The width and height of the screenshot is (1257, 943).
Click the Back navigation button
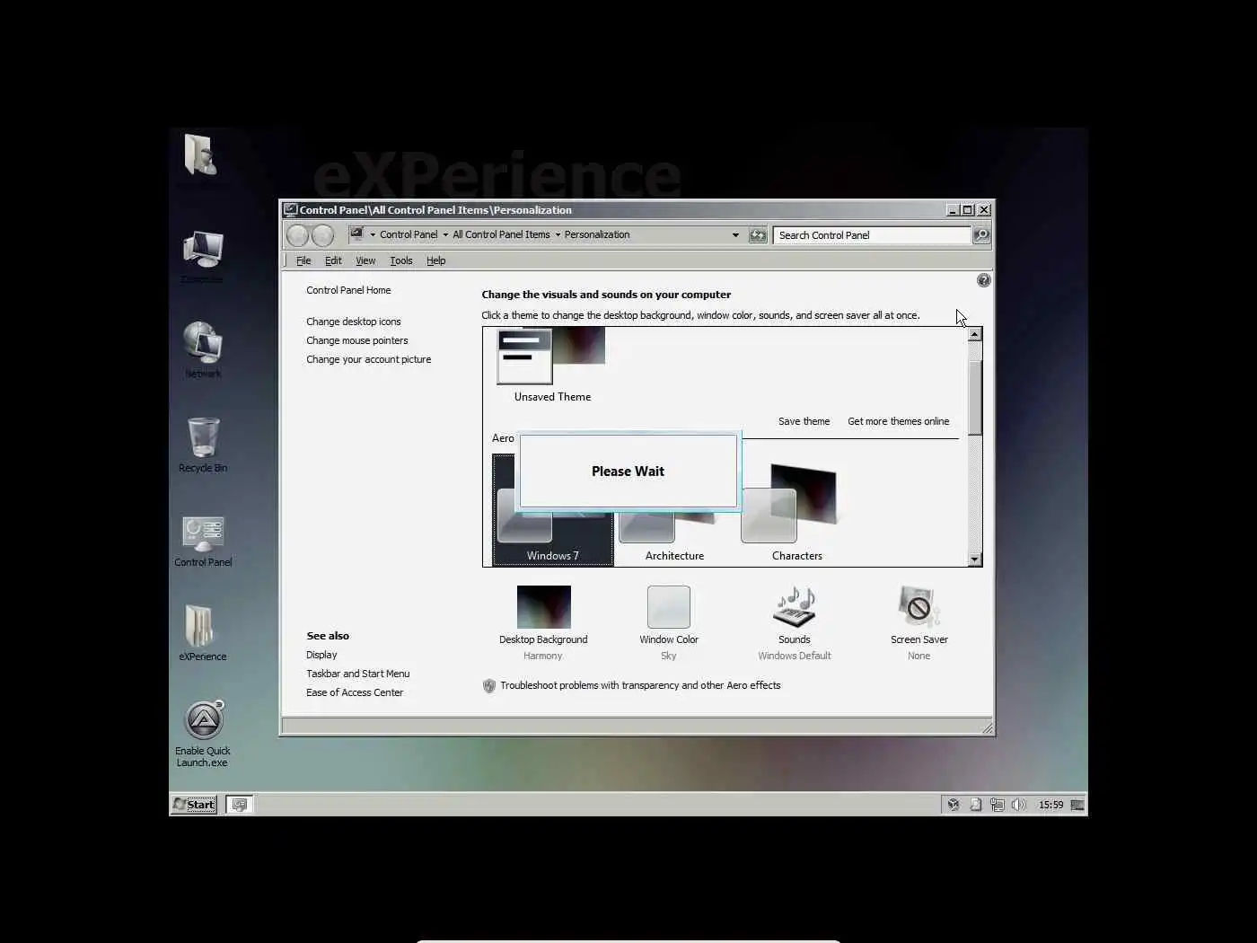click(298, 235)
